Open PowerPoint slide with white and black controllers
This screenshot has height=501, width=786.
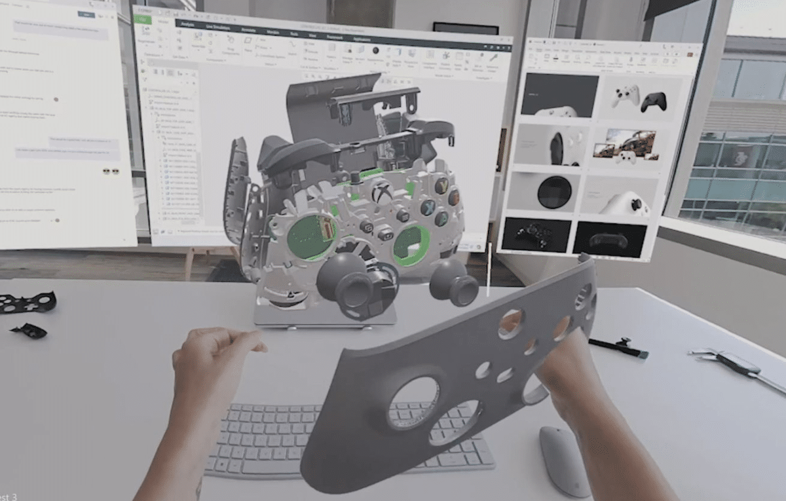(x=639, y=98)
